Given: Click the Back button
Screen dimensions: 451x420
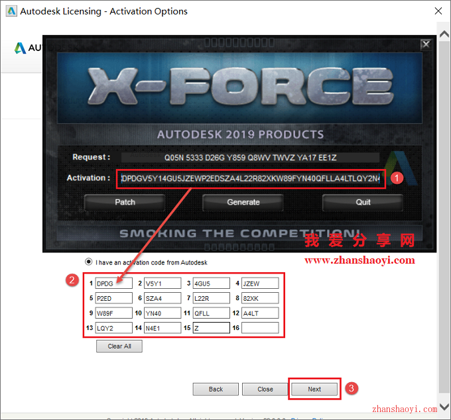Looking at the screenshot, I should coord(216,390).
